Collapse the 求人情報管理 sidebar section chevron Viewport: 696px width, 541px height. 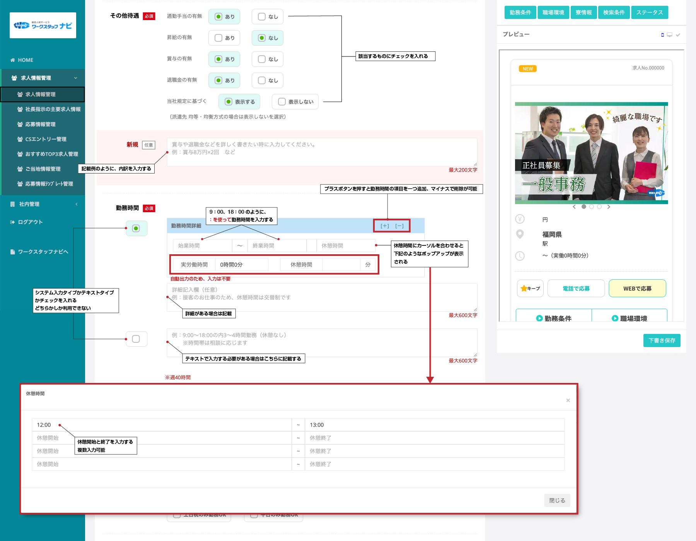76,78
